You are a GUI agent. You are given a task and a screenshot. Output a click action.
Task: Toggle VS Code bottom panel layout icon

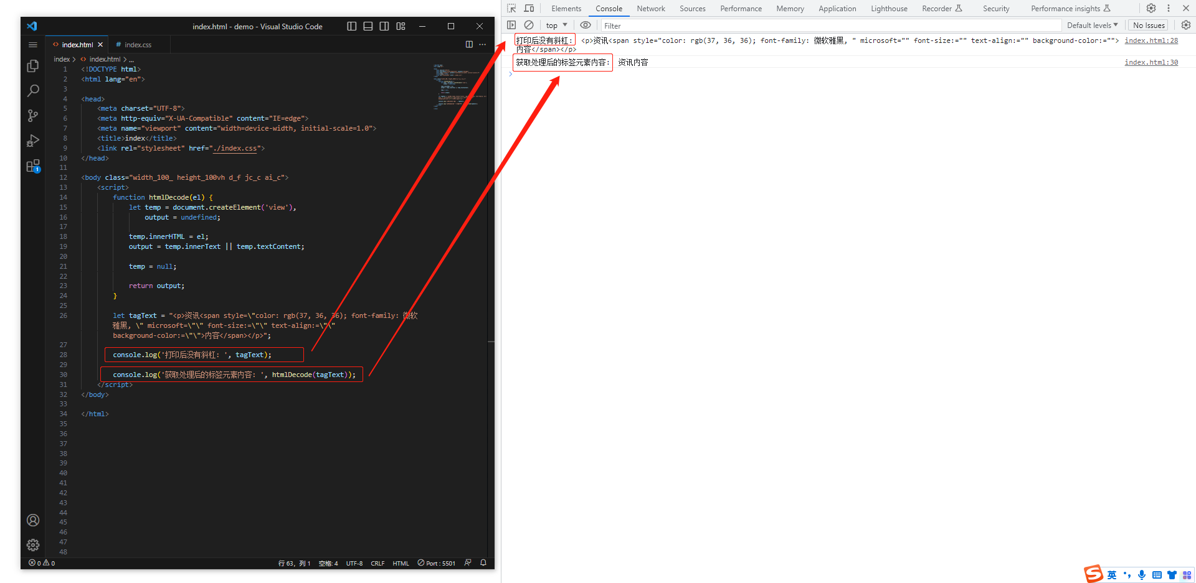pos(368,26)
